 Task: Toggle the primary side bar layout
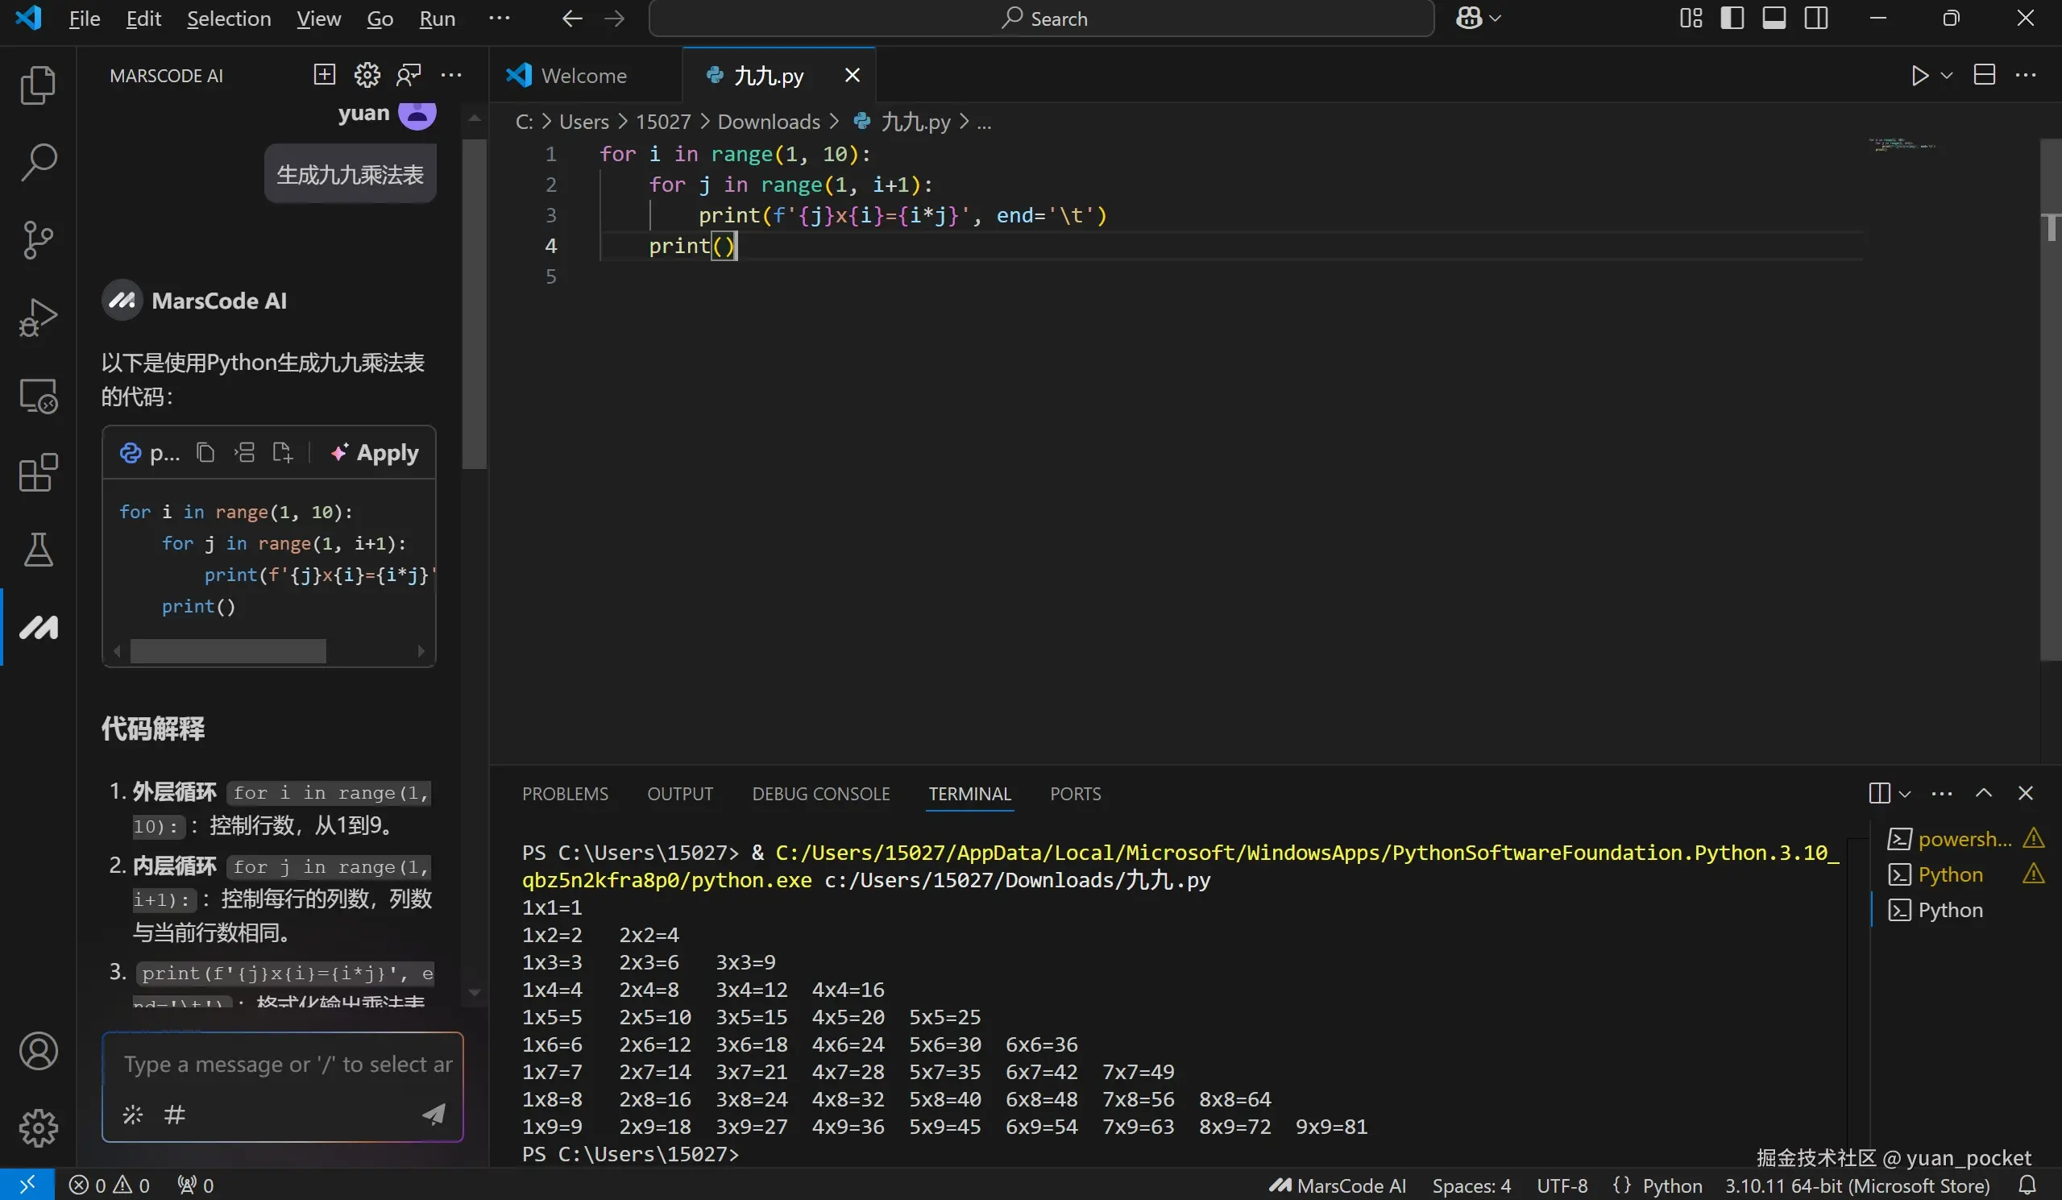(x=1732, y=18)
